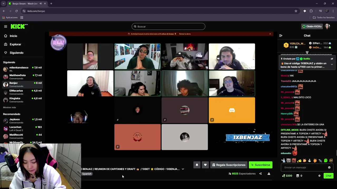Hide the pinned BotRix message
Image resolution: width=337 pixels, height=189 pixels.
(x=332, y=59)
